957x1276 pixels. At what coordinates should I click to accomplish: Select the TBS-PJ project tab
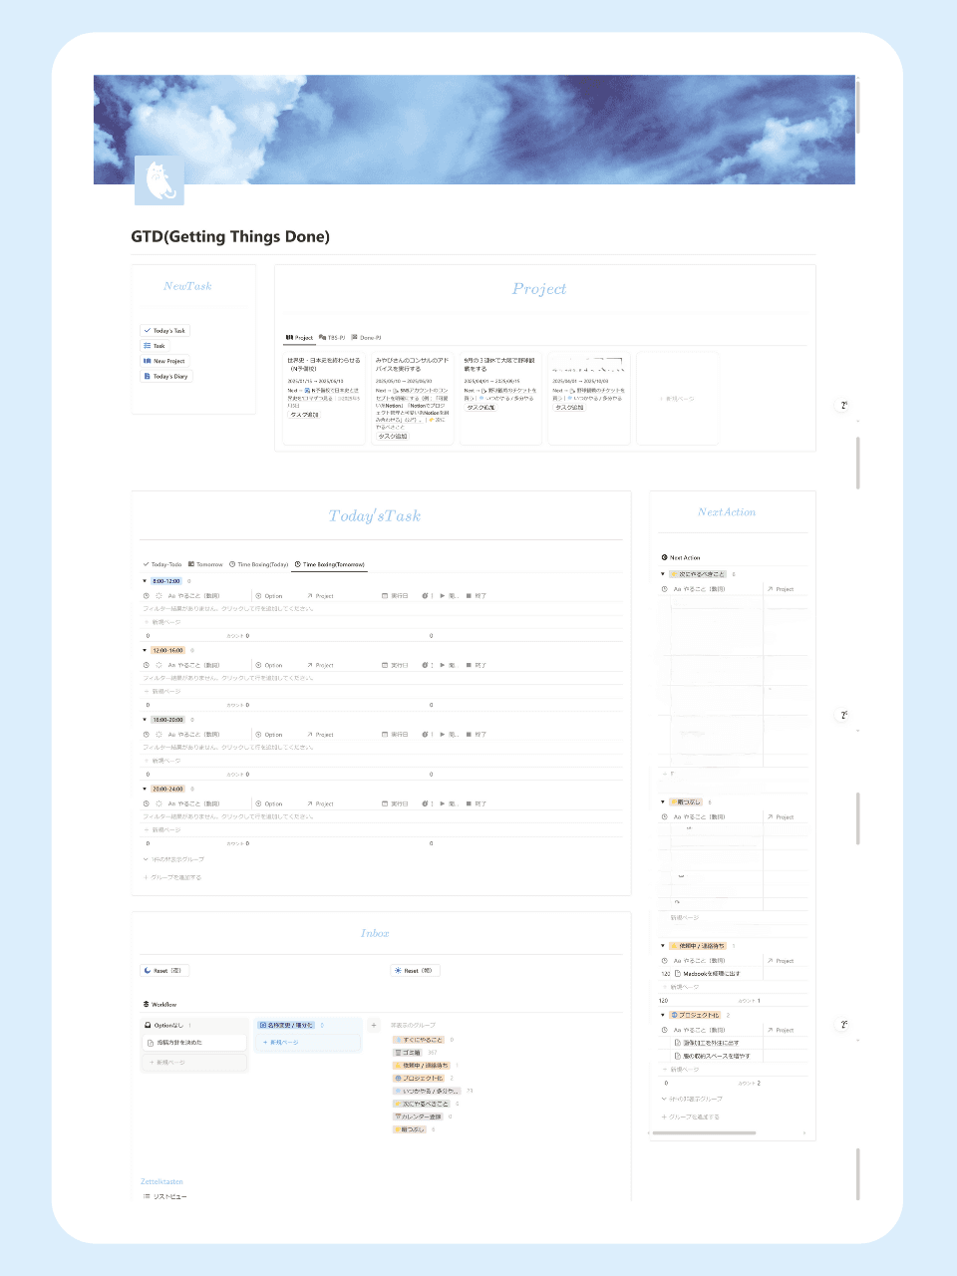[332, 338]
